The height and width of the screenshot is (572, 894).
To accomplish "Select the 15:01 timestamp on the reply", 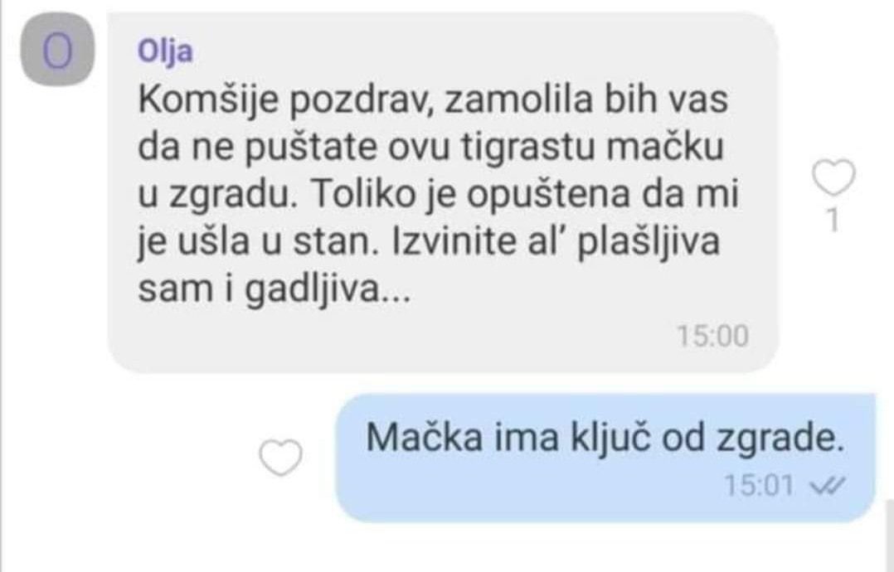I will 760,486.
